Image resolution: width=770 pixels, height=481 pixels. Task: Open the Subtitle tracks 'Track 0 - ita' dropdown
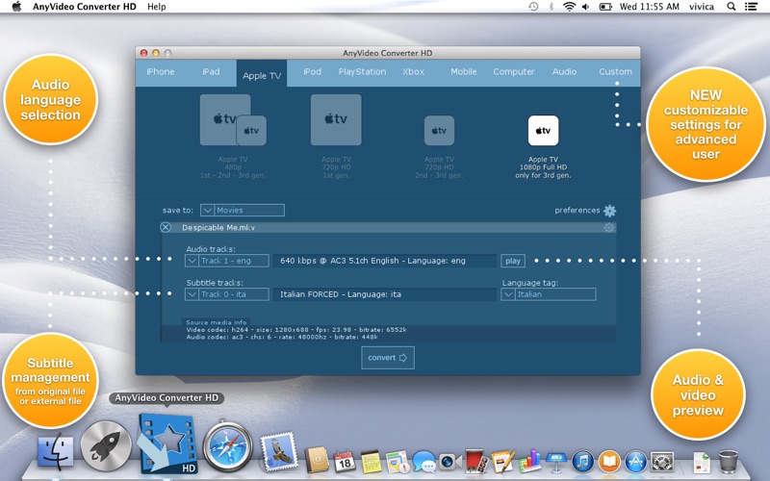click(227, 294)
